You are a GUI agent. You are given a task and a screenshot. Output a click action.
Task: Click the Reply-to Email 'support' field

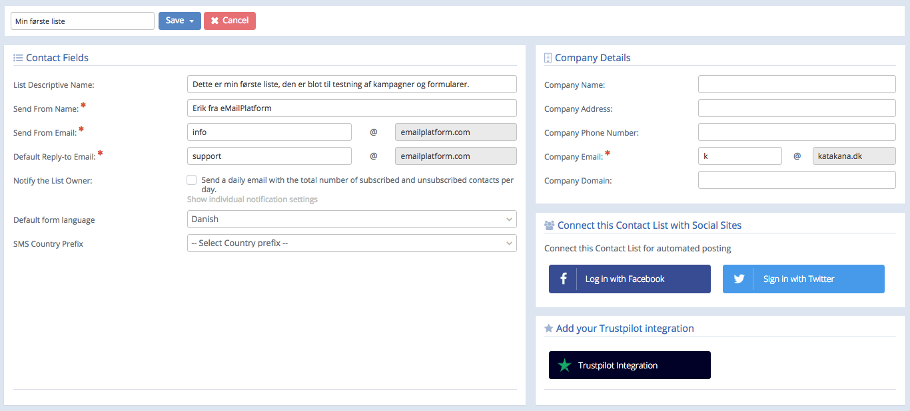point(269,156)
